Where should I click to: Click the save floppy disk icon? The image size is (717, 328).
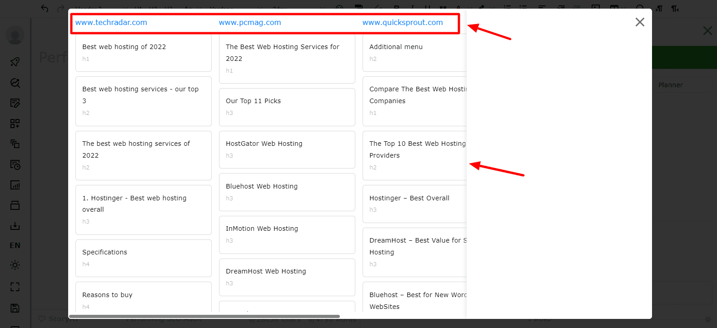[15, 308]
